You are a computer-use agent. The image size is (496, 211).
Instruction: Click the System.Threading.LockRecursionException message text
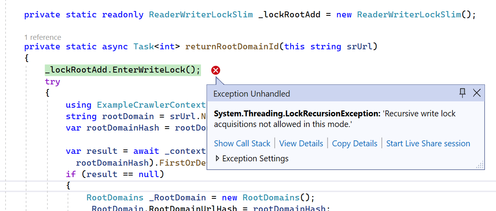point(335,119)
